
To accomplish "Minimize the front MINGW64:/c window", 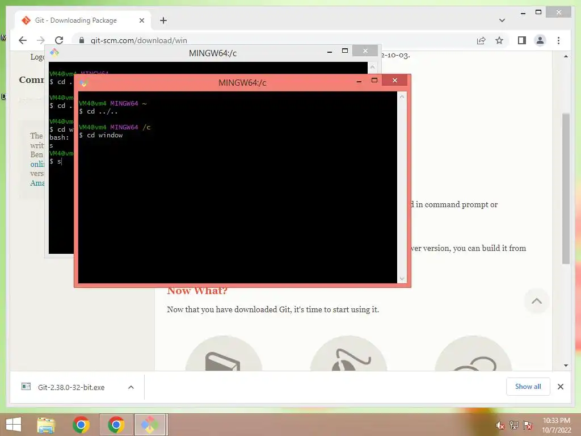I will (x=359, y=81).
